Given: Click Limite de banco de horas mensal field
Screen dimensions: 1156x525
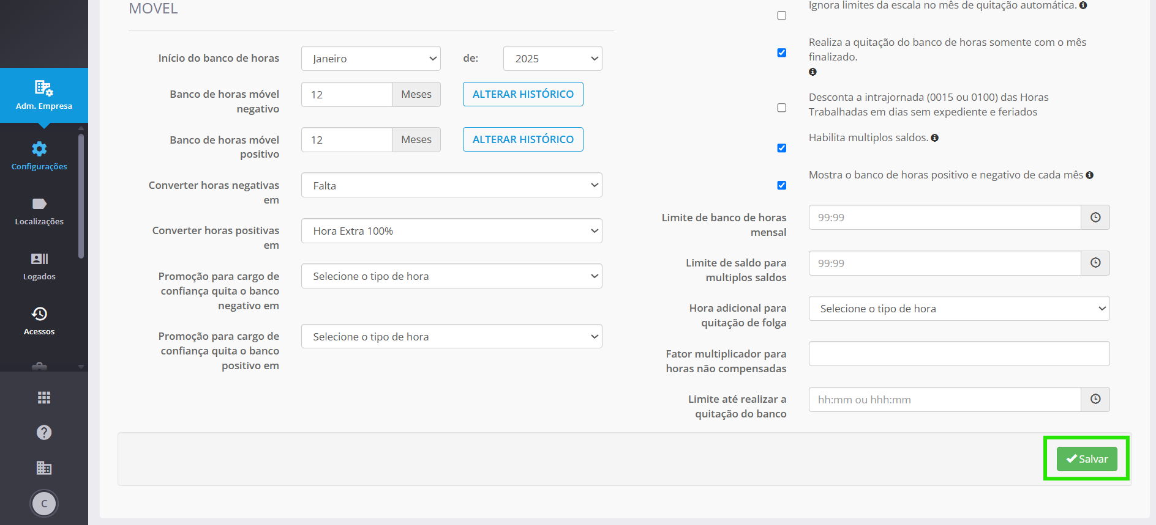Looking at the screenshot, I should pyautogui.click(x=945, y=218).
